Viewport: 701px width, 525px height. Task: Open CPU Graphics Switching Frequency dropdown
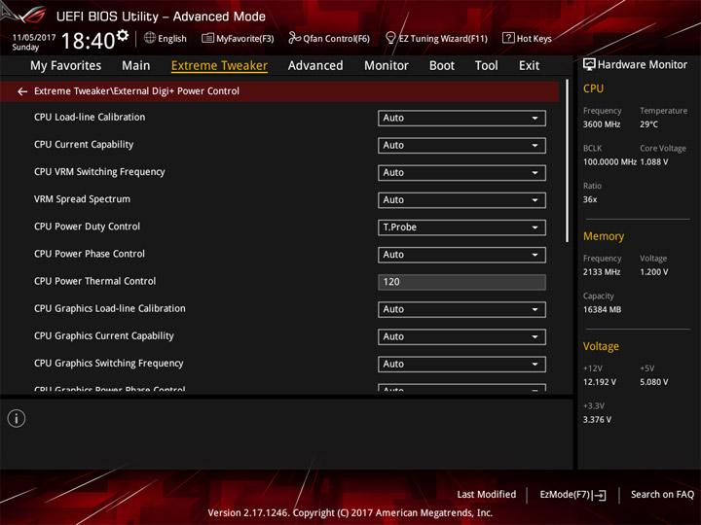coord(461,365)
